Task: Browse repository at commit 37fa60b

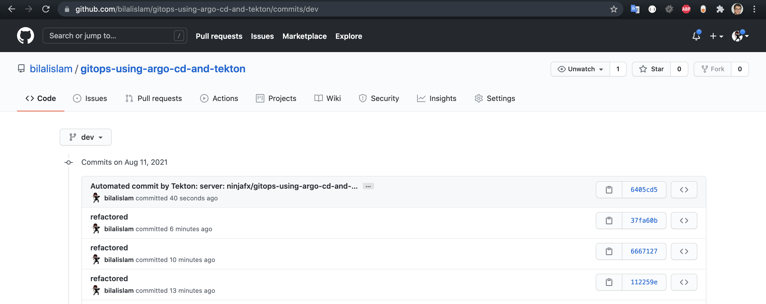Action: (684, 221)
